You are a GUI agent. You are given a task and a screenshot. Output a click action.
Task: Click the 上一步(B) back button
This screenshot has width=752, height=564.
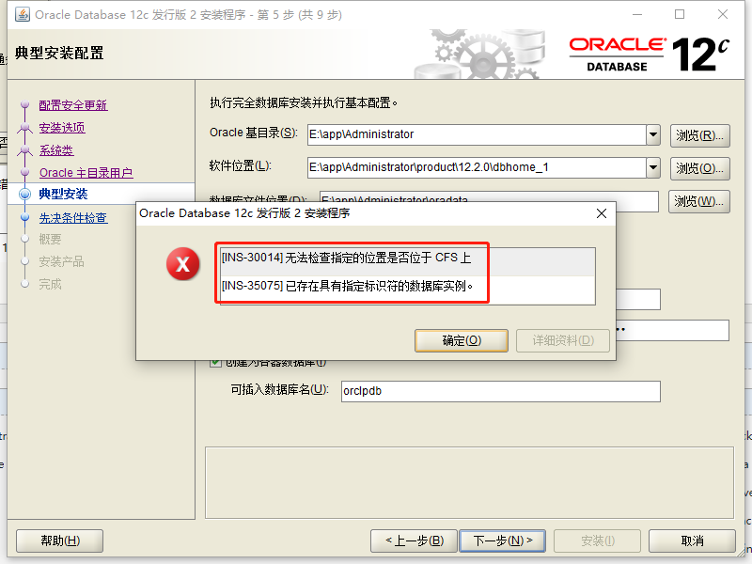(x=415, y=541)
